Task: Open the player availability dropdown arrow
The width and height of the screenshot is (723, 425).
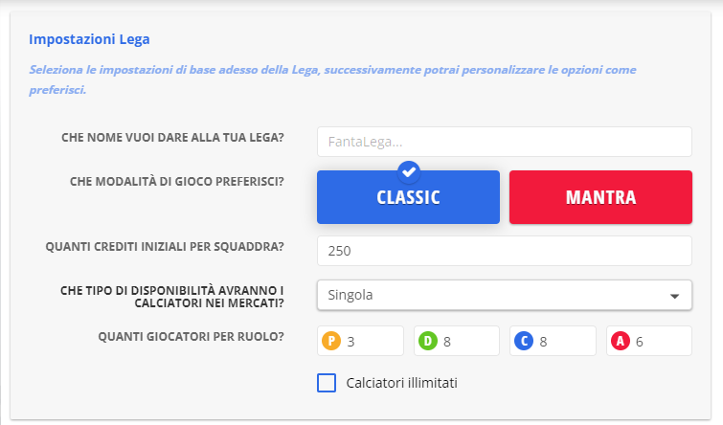Action: (x=674, y=296)
